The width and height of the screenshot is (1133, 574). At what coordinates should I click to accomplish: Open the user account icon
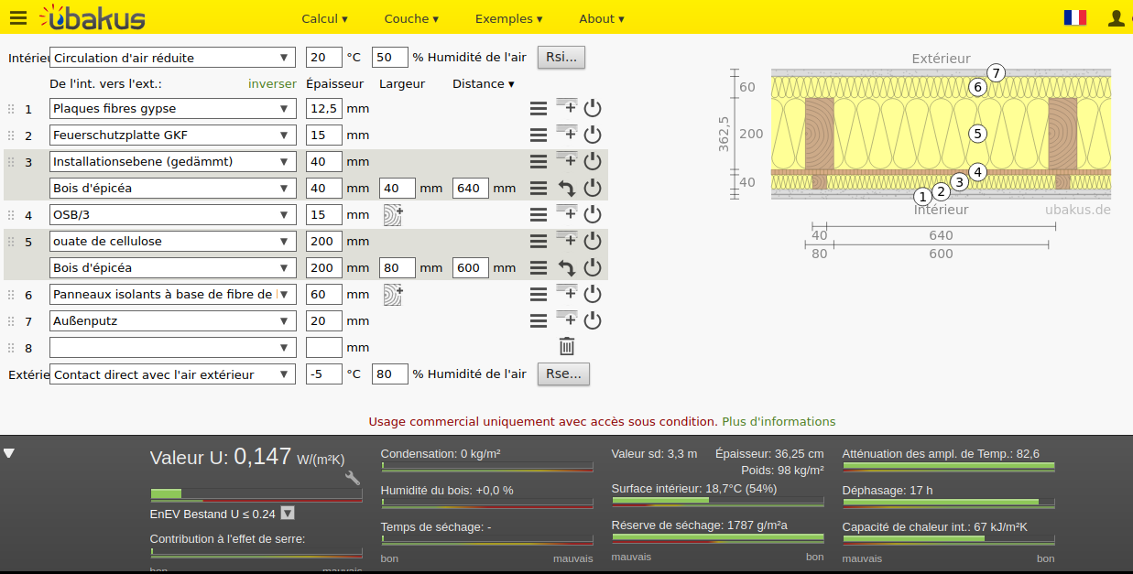(x=1116, y=17)
